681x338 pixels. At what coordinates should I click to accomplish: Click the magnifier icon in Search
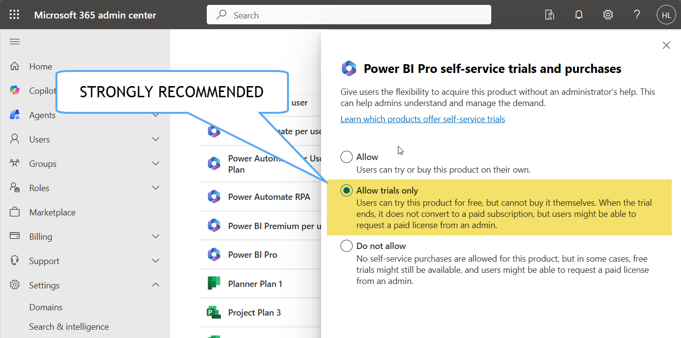pyautogui.click(x=222, y=15)
